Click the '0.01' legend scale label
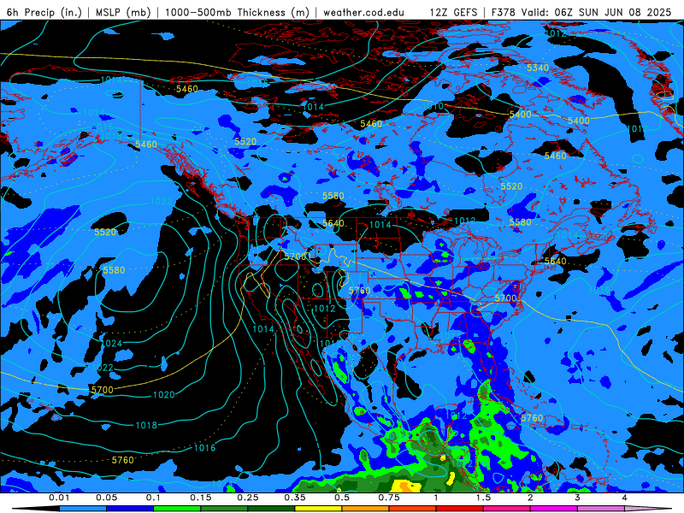The width and height of the screenshot is (684, 513). [59, 498]
